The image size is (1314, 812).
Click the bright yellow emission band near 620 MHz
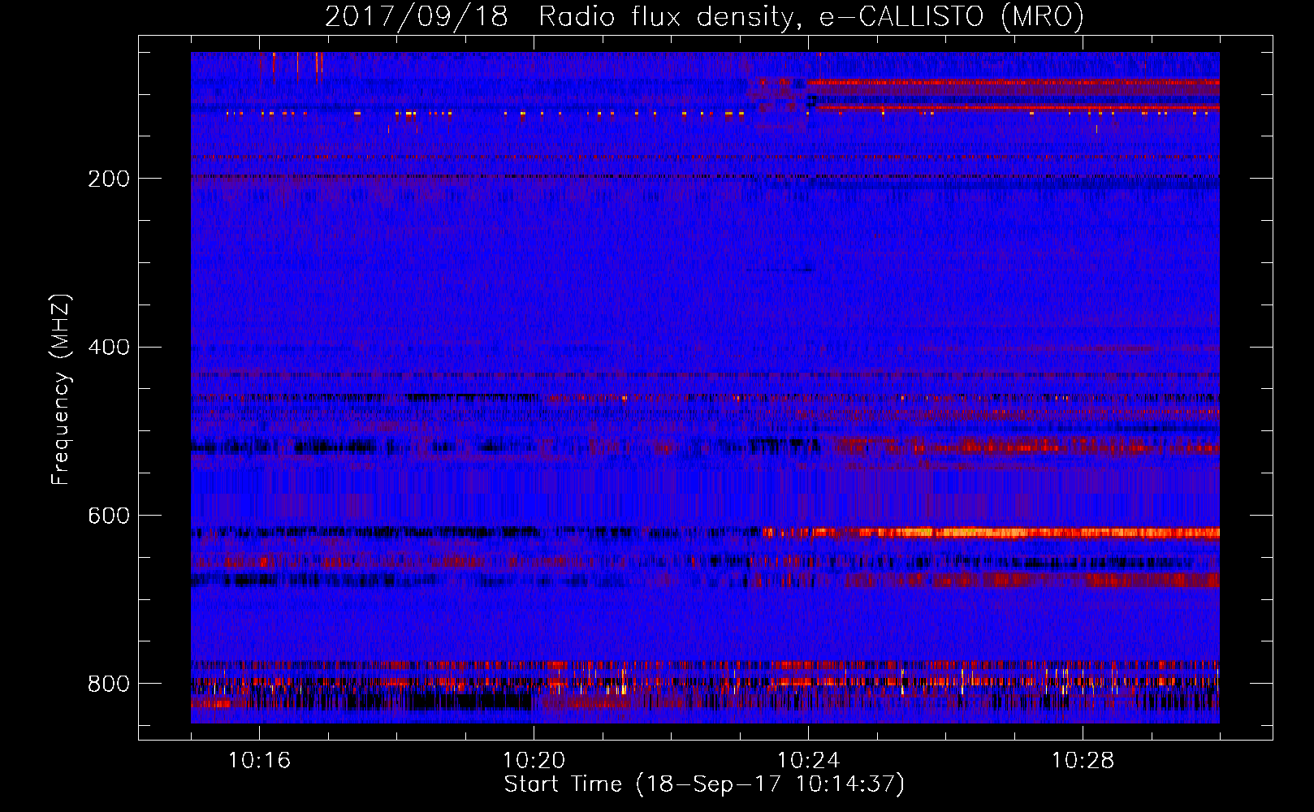coord(991,533)
